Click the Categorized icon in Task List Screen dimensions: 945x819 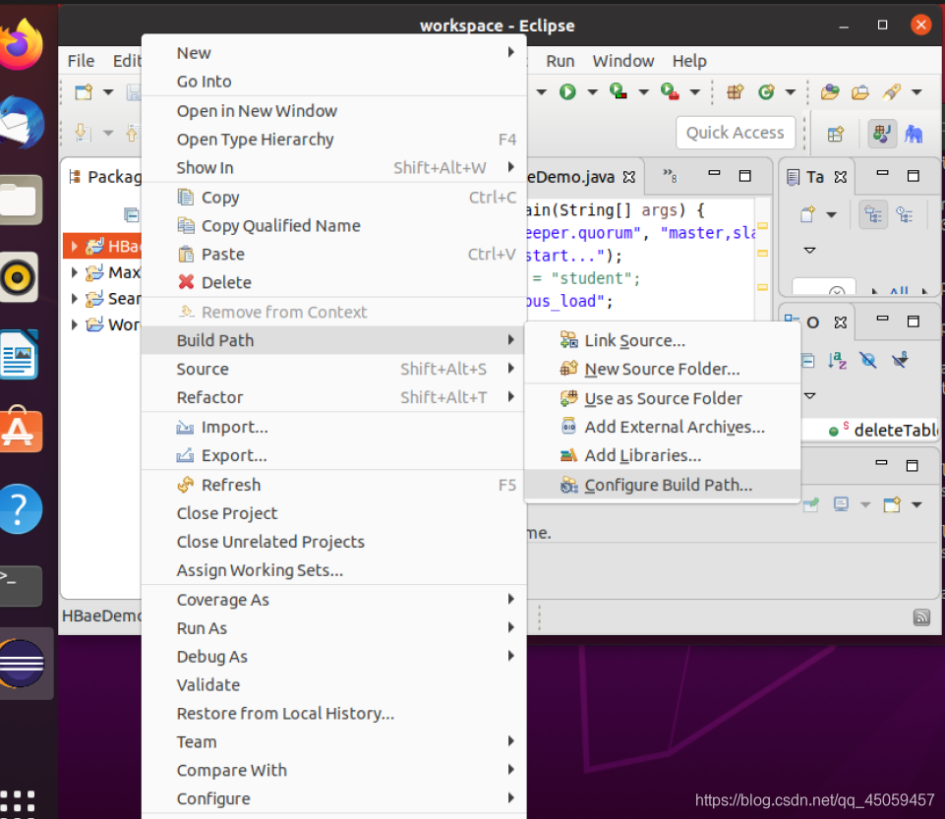click(x=873, y=214)
